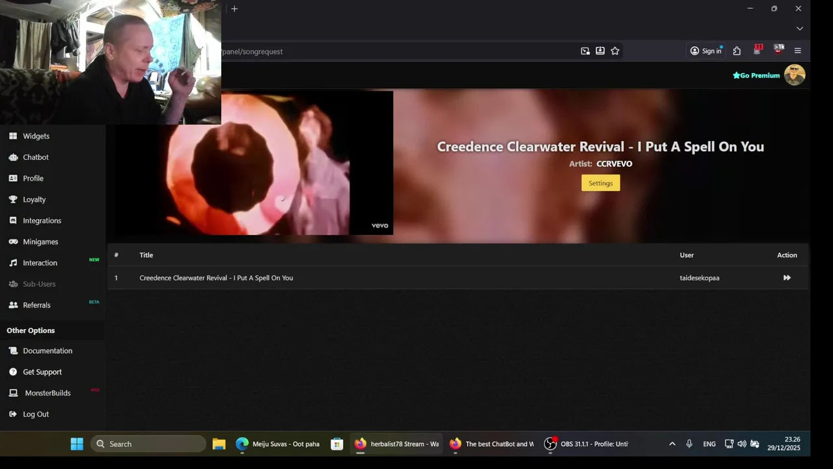Open the user avatar menu
833x469 pixels.
795,75
